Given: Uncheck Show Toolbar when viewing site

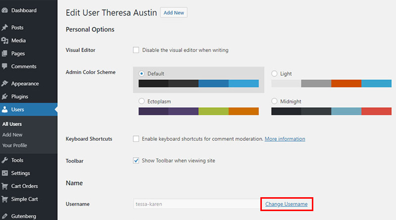Looking at the screenshot, I should [136, 161].
